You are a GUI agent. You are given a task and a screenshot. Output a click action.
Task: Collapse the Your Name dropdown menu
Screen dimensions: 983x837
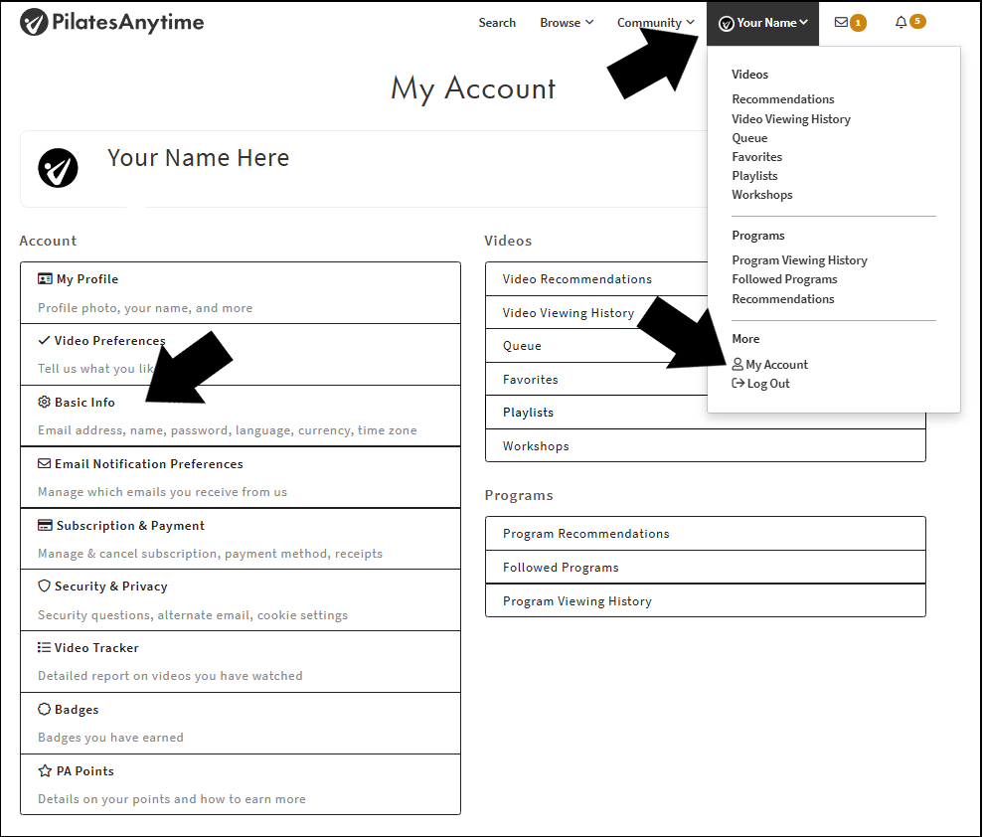tap(763, 23)
